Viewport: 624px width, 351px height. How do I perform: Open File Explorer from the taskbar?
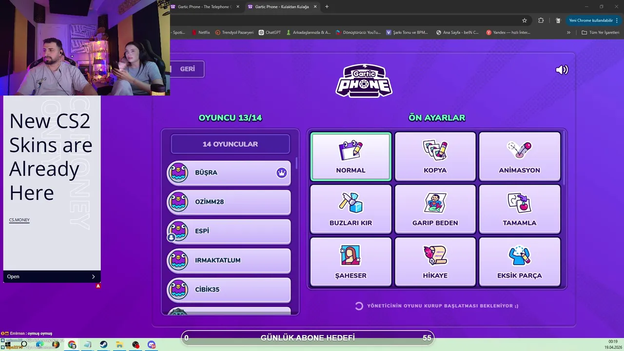coord(119,345)
